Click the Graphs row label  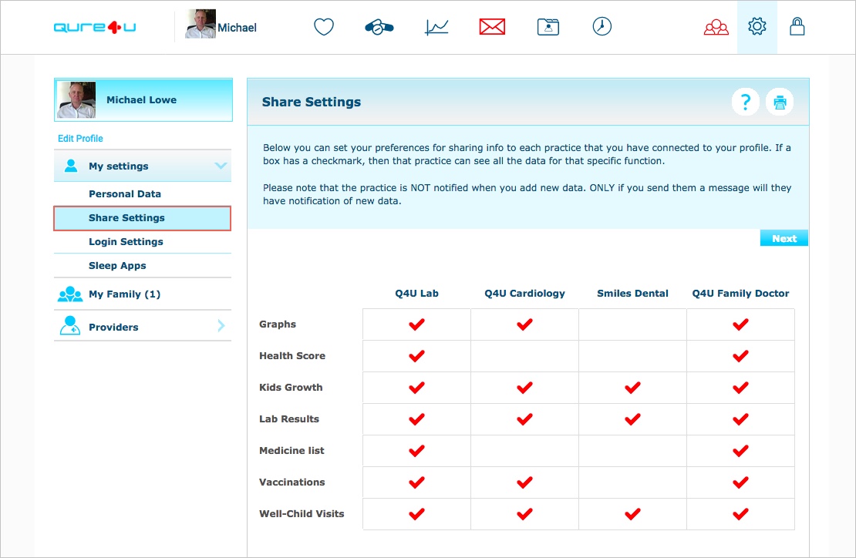coord(278,324)
